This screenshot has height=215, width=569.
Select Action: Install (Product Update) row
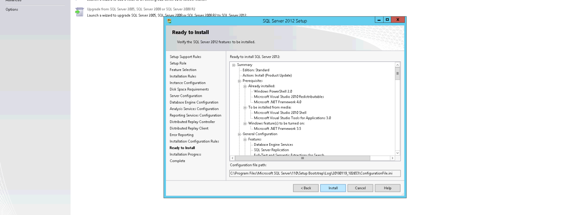click(x=267, y=75)
